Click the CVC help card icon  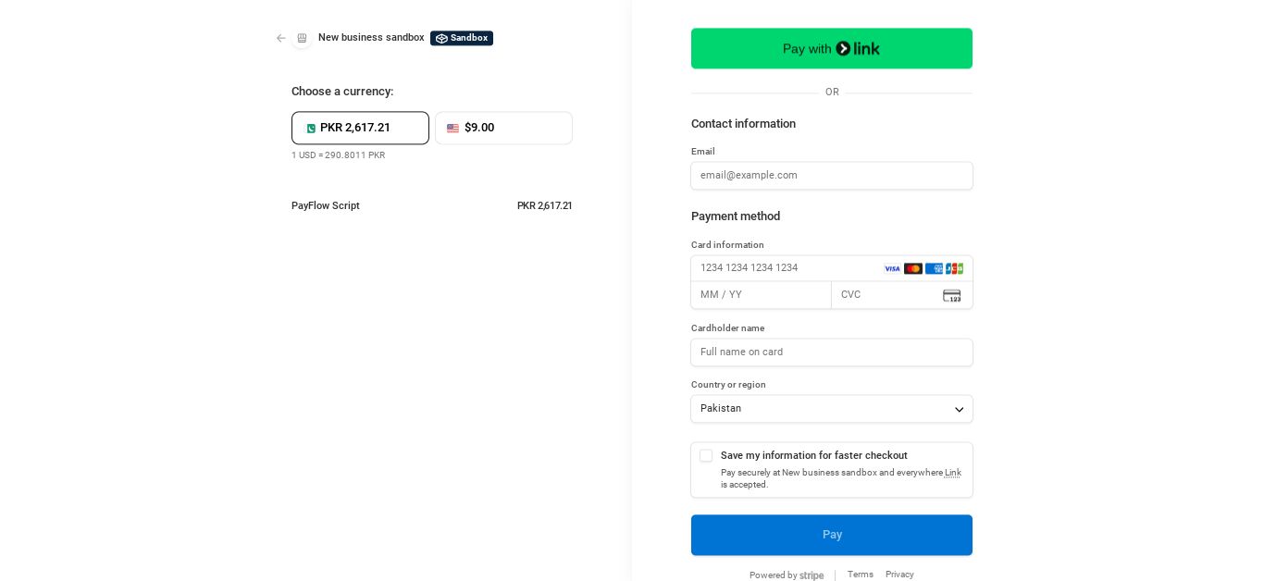point(951,296)
